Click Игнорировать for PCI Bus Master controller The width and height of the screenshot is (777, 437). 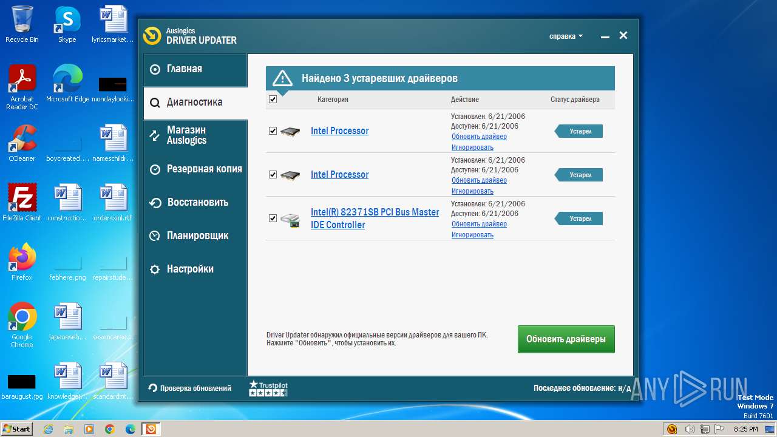472,235
